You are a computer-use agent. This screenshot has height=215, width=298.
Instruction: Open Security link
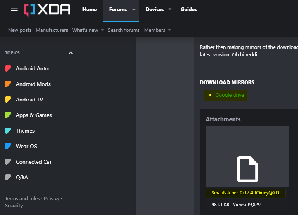click(x=14, y=206)
